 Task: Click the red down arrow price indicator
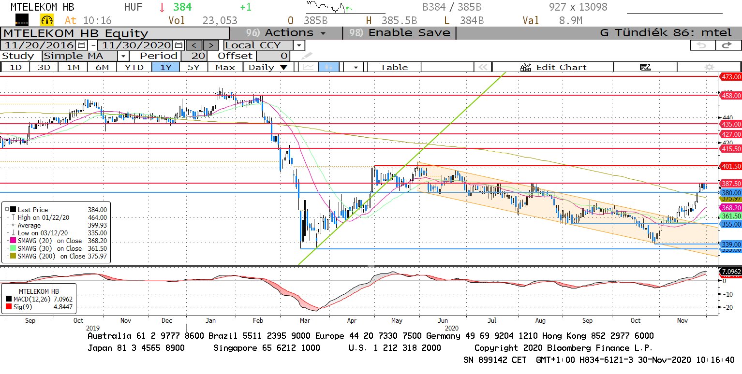coord(162,7)
